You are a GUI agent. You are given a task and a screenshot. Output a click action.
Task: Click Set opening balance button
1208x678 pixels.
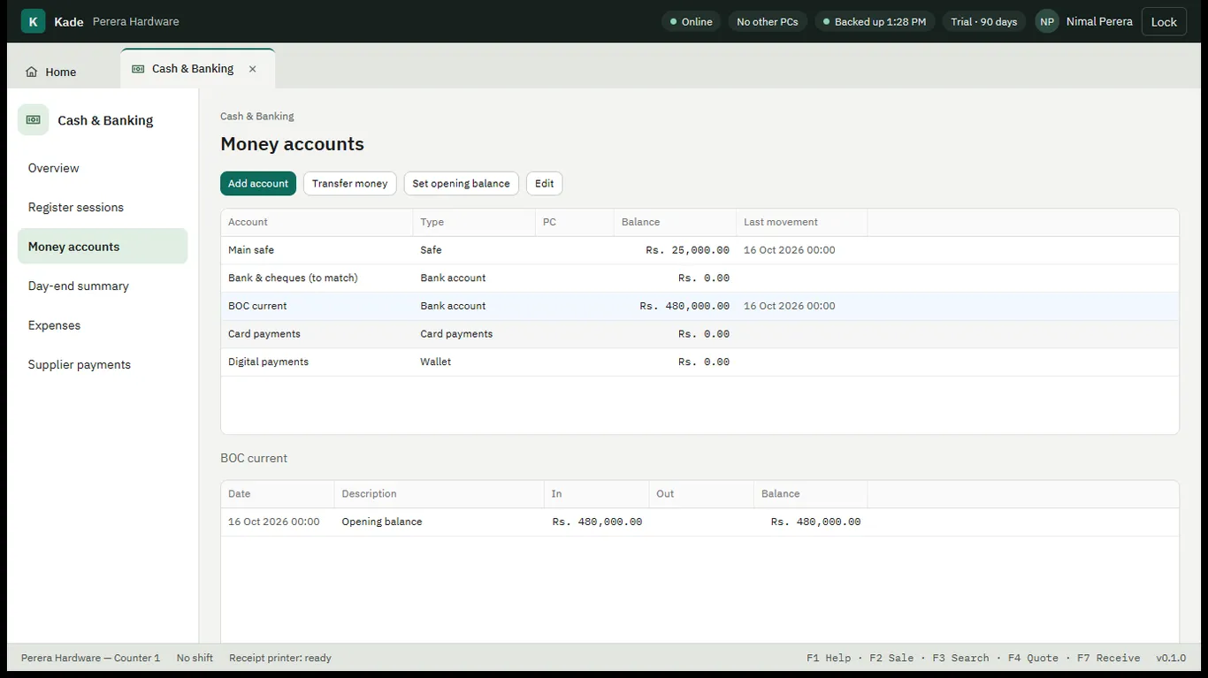coord(462,184)
